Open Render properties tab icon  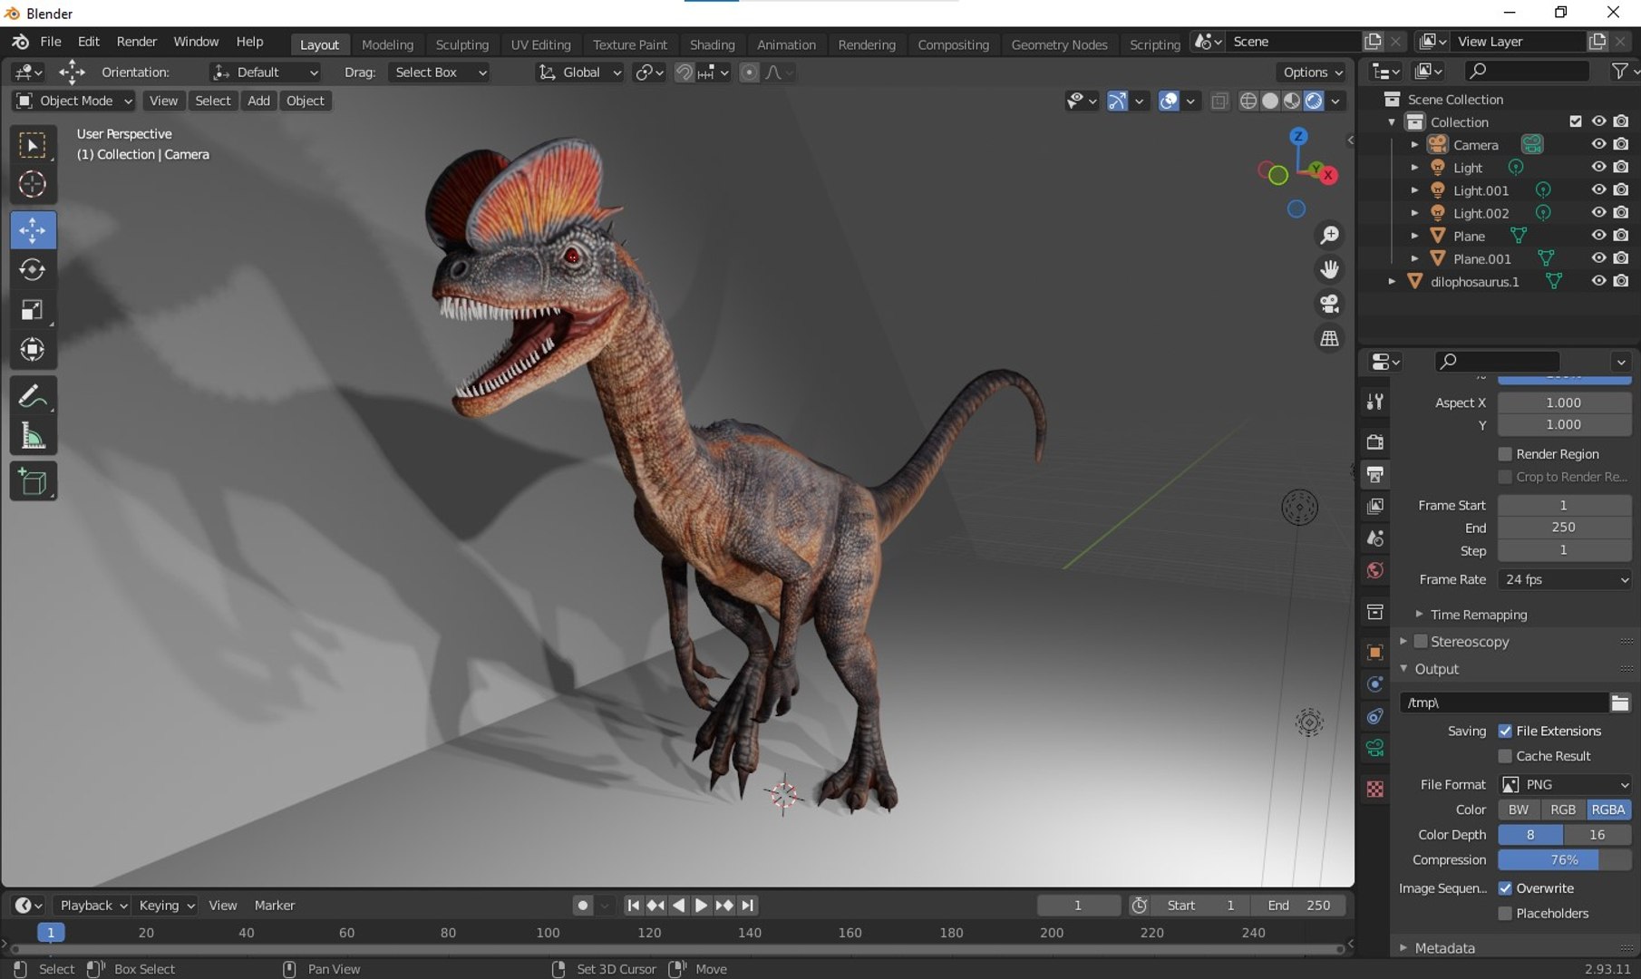(1375, 441)
